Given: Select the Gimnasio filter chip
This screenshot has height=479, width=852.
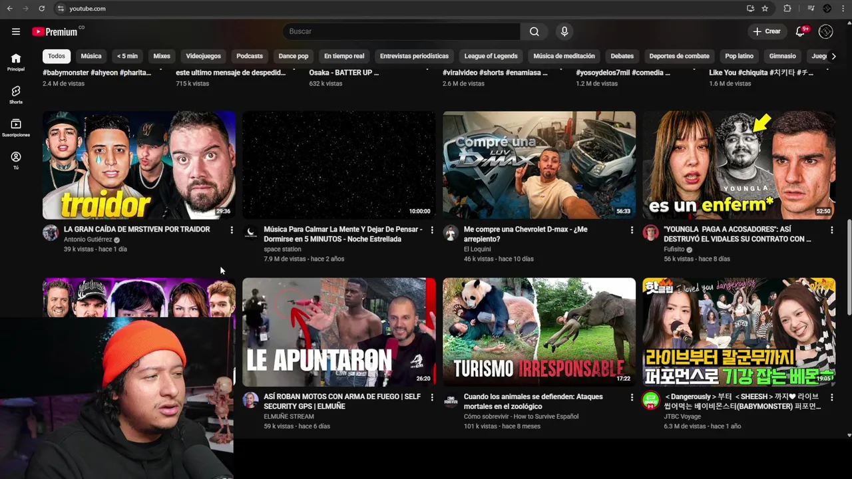Looking at the screenshot, I should [782, 57].
